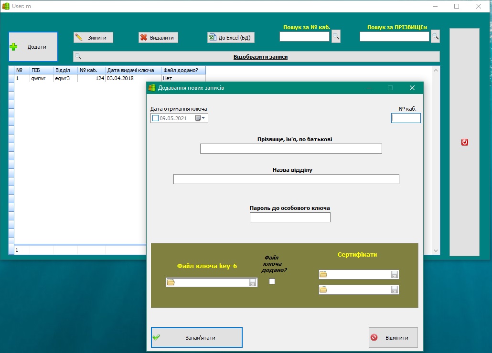Image resolution: width=492 pixels, height=353 pixels.
Task: Click save disk icon in second certificate field
Action: click(x=395, y=290)
